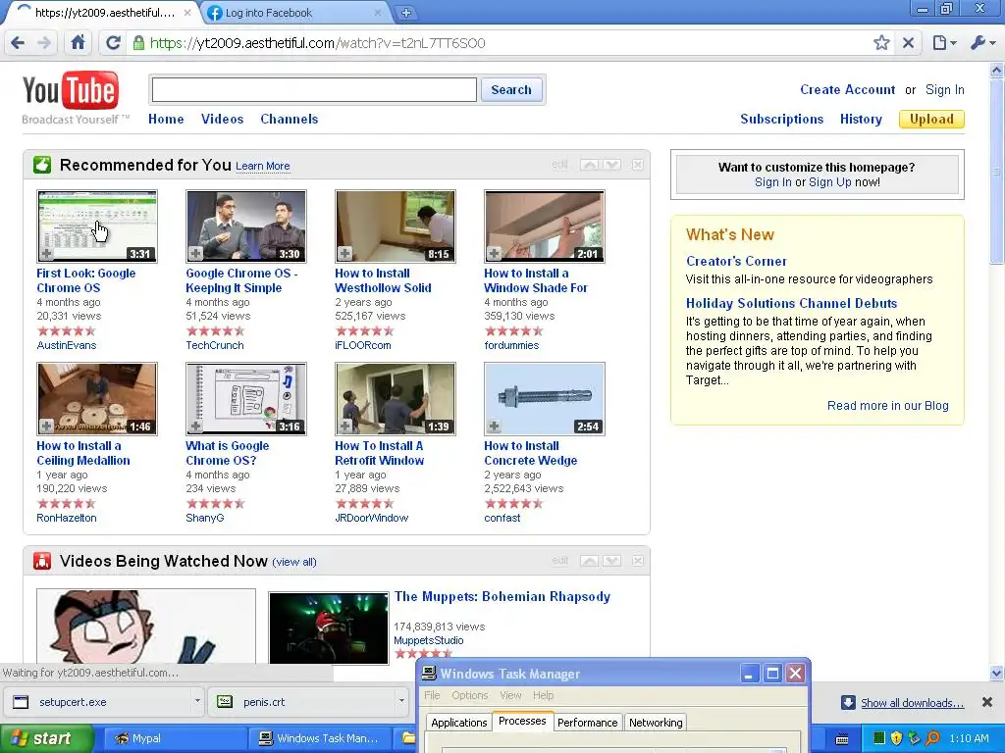Open the Channels navigation link
Screen dimensions: 1005x753
click(290, 119)
